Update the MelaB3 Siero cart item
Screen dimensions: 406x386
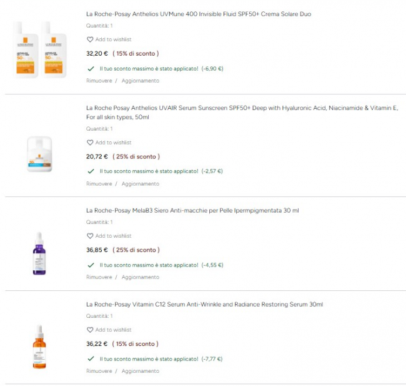(141, 277)
